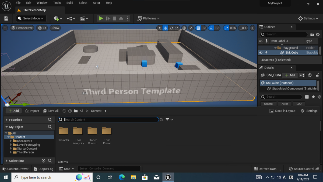Open the Quickly Add Actor green cube icon
This screenshot has width=323, height=182.
(x=57, y=18)
